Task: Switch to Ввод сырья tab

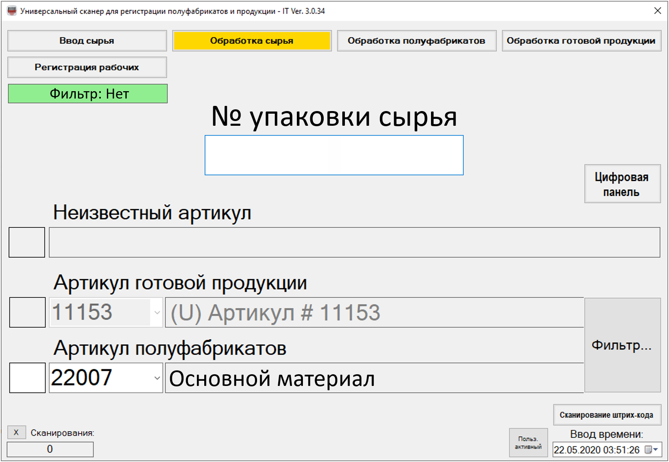Action: click(87, 41)
